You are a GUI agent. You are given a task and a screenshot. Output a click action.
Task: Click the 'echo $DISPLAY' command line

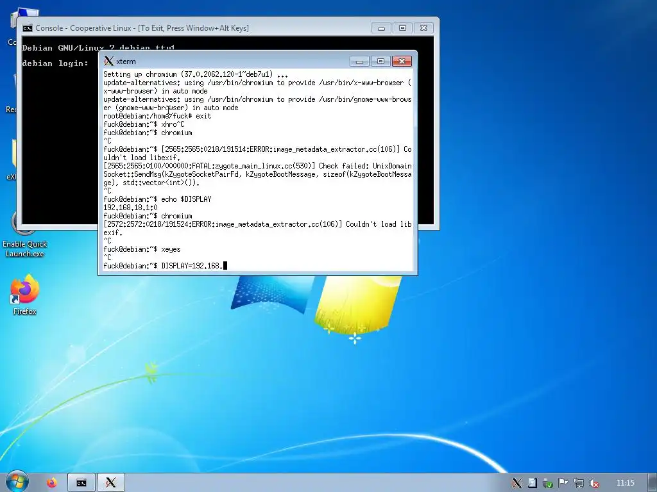[157, 199]
